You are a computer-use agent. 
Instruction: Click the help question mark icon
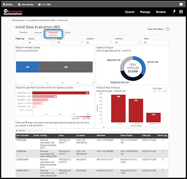tap(168, 29)
